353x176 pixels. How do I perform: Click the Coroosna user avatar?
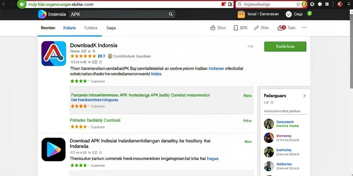click(x=269, y=124)
